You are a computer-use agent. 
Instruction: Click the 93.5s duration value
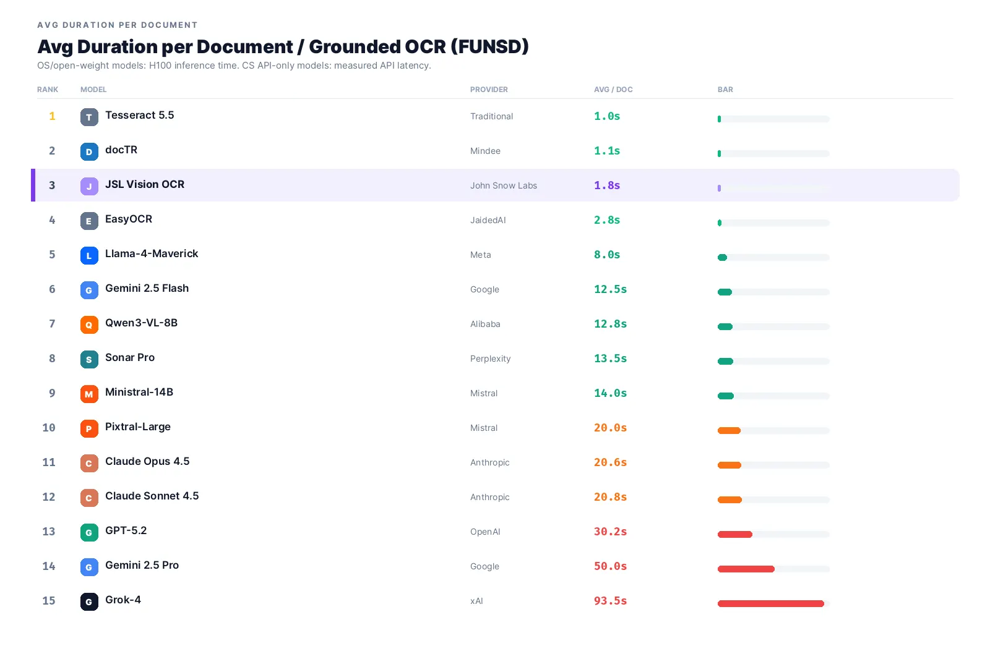coord(611,601)
